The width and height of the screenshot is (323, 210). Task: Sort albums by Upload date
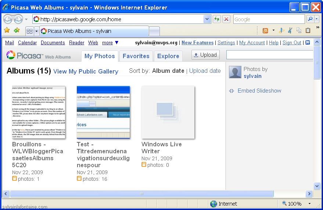pyautogui.click(x=205, y=71)
